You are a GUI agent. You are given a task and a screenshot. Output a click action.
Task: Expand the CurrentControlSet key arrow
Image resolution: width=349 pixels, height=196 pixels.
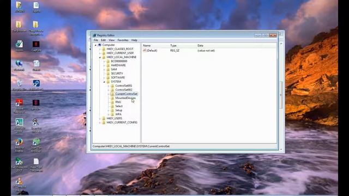(x=109, y=94)
